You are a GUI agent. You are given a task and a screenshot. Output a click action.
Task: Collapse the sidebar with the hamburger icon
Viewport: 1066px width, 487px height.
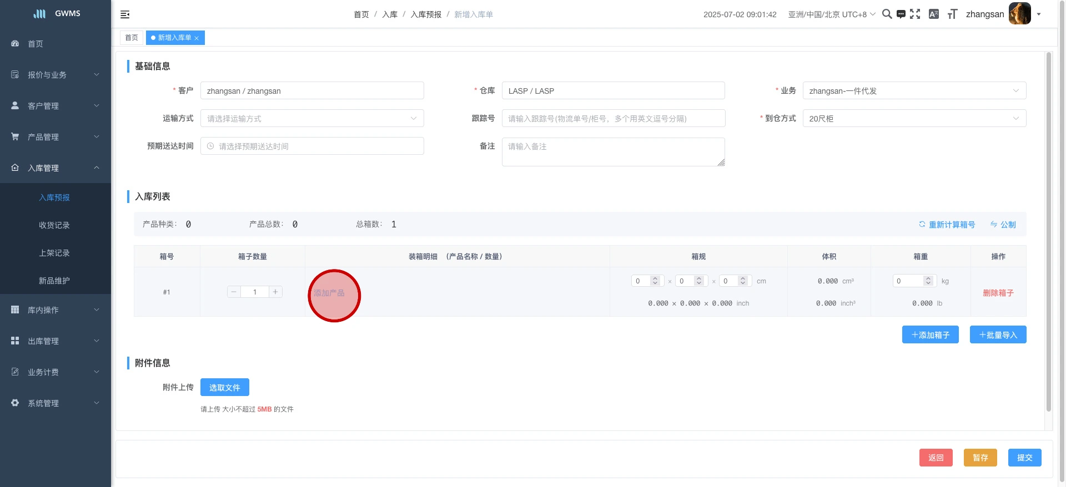[x=125, y=14]
